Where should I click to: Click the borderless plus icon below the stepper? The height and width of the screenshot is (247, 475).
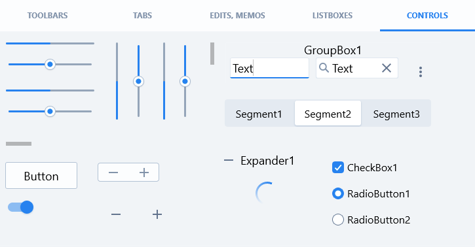pyautogui.click(x=157, y=214)
